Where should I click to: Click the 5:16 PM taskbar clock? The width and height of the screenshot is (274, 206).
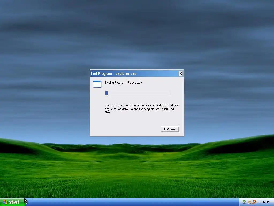(x=264, y=202)
